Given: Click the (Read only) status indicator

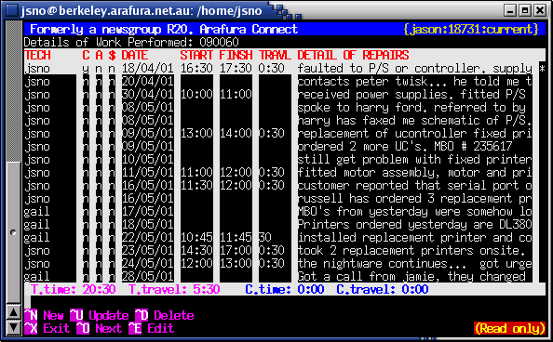Looking at the screenshot, I should coord(509,329).
